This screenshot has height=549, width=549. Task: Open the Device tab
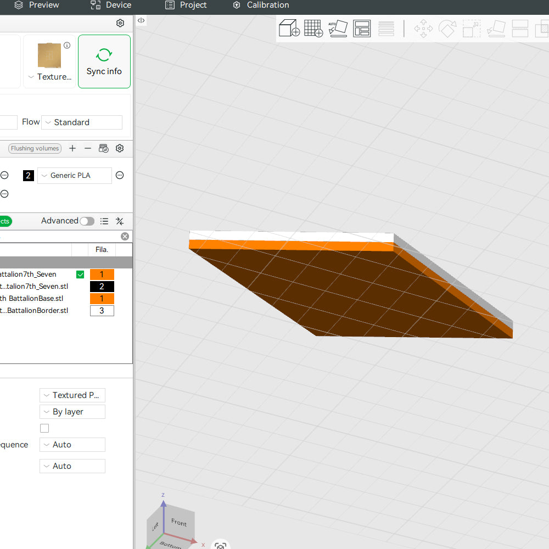tap(110, 5)
